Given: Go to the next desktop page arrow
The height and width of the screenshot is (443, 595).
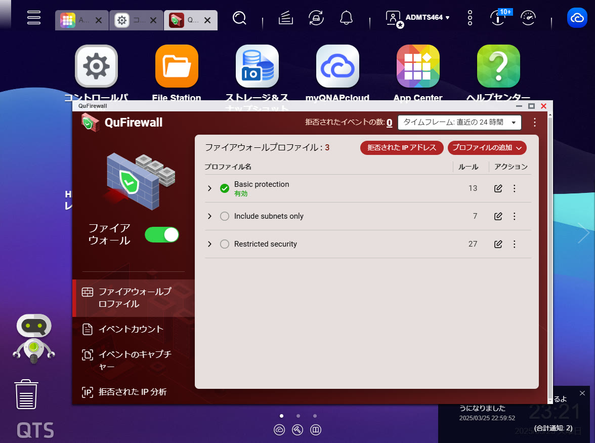Looking at the screenshot, I should 584,233.
